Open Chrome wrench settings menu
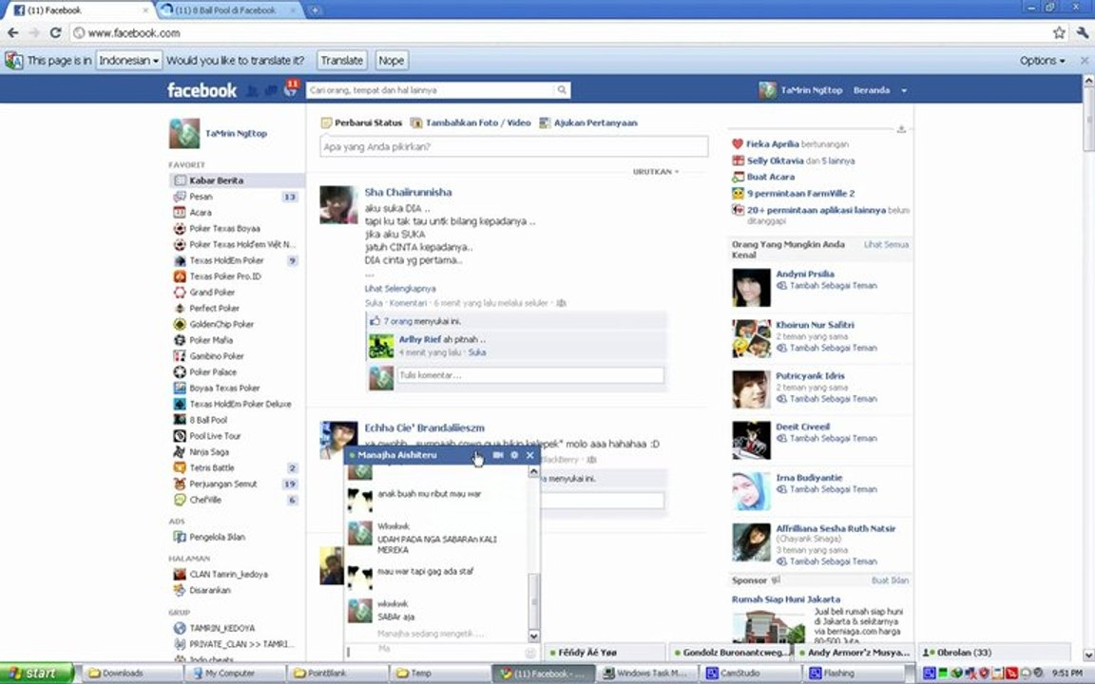Image resolution: width=1095 pixels, height=684 pixels. [x=1083, y=33]
